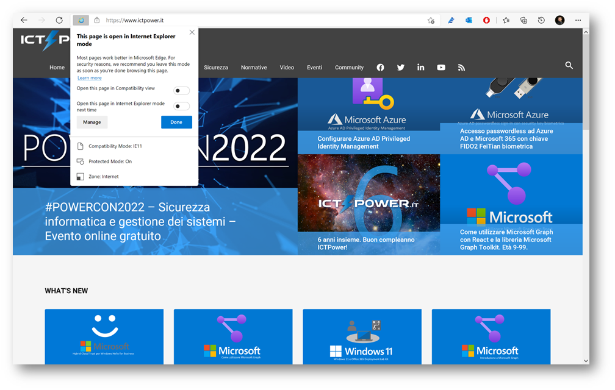
Task: Open Hybrid Cloud Trust smiley thumbnail card
Action: click(x=104, y=337)
